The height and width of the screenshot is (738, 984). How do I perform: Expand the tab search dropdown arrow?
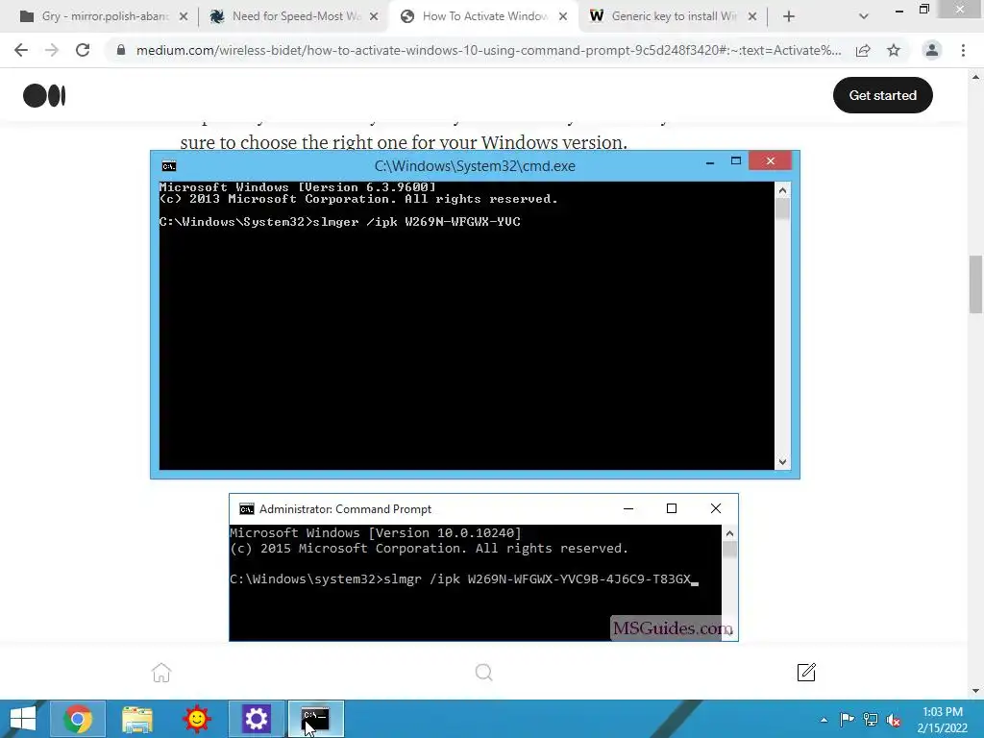tap(864, 16)
